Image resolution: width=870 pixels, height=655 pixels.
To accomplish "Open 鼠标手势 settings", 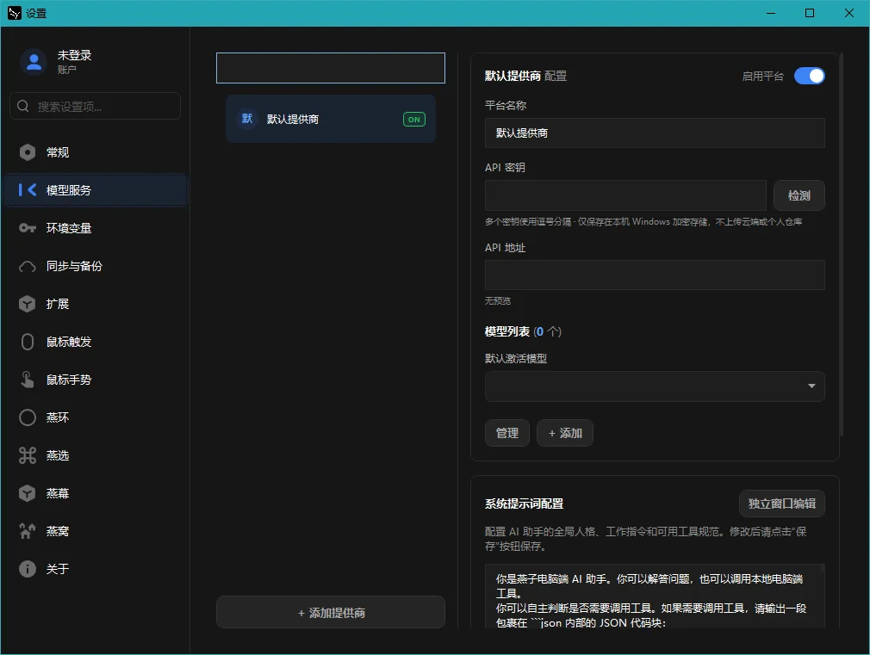I will [x=96, y=380].
